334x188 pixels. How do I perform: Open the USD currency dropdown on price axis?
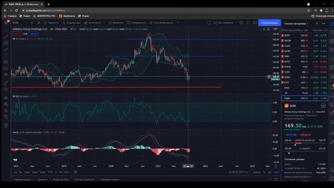[276, 29]
